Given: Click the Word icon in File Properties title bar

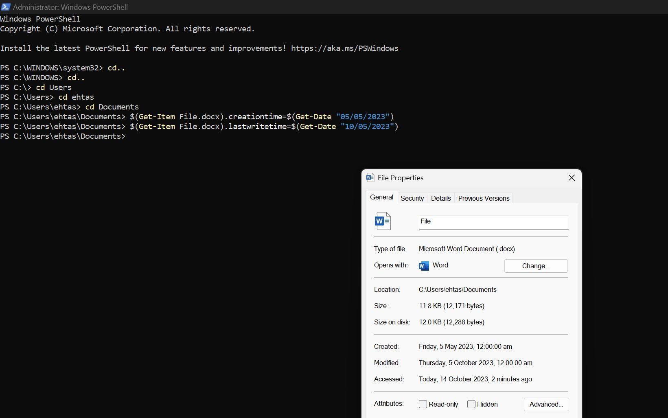Looking at the screenshot, I should pos(370,177).
